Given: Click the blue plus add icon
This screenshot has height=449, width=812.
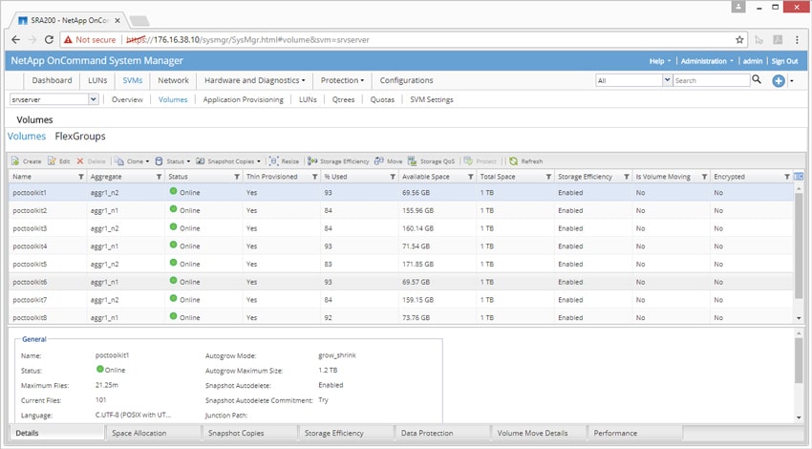Looking at the screenshot, I should point(779,80).
